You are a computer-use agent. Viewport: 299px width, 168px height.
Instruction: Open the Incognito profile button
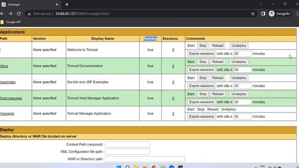point(279,14)
